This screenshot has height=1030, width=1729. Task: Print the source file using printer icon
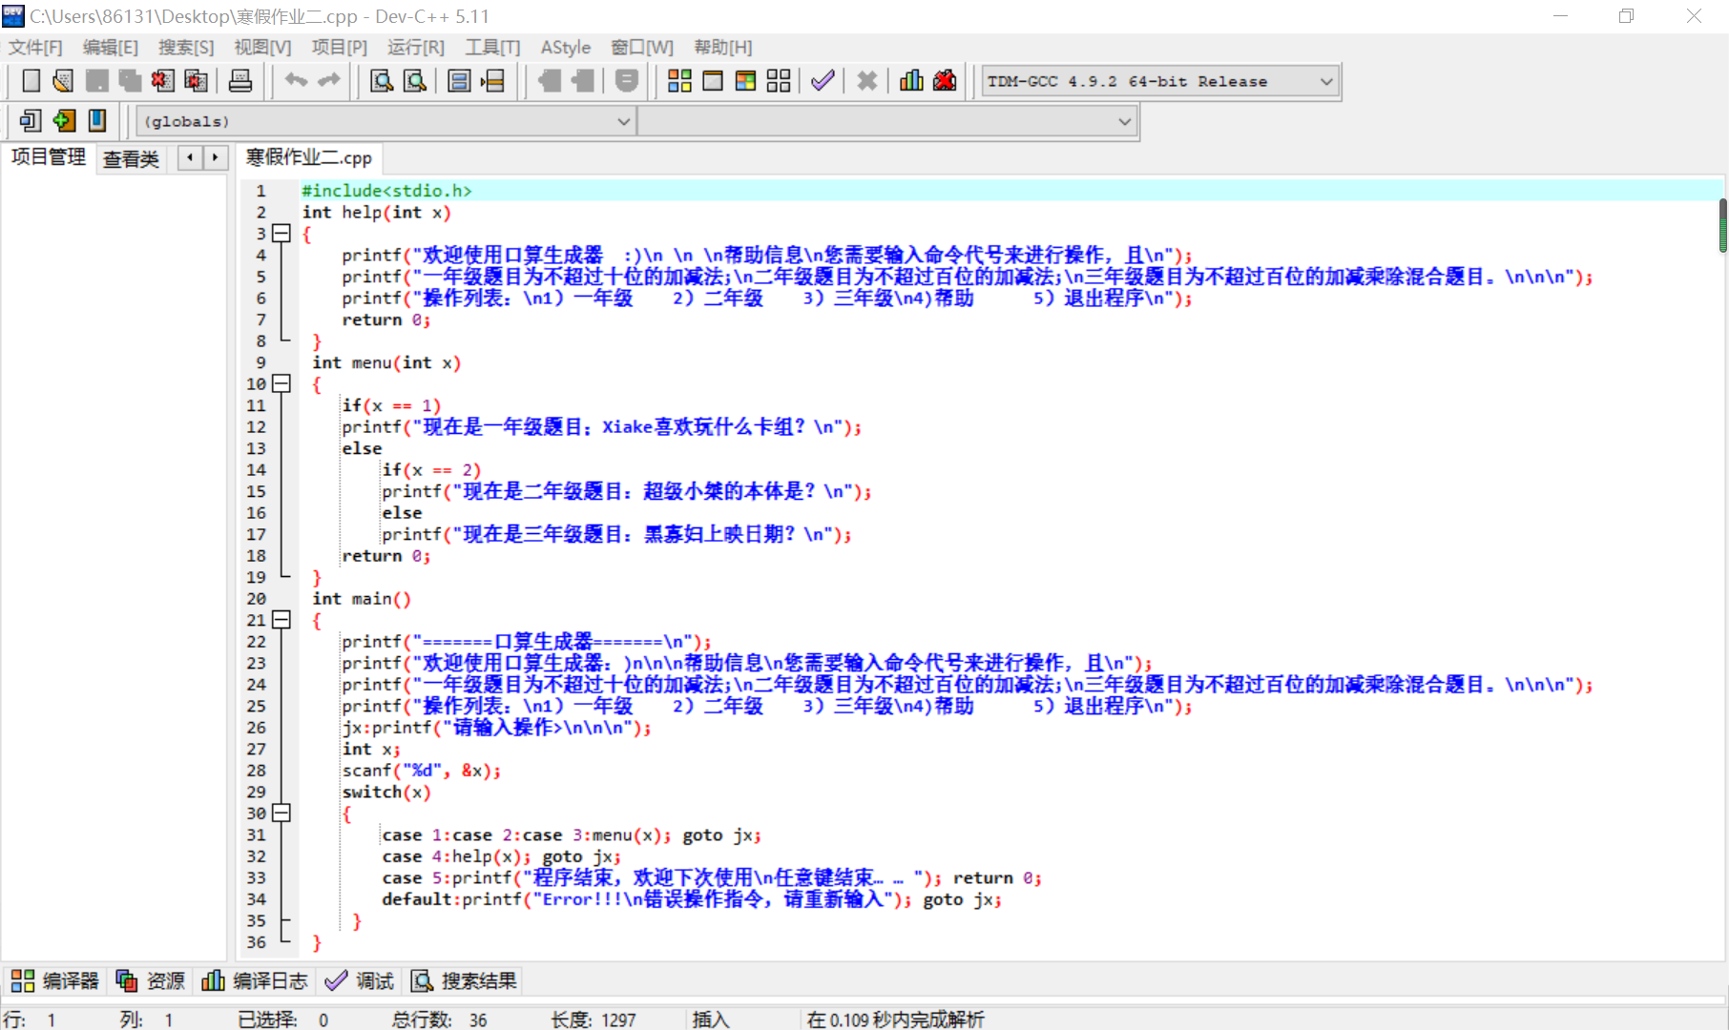pos(240,81)
